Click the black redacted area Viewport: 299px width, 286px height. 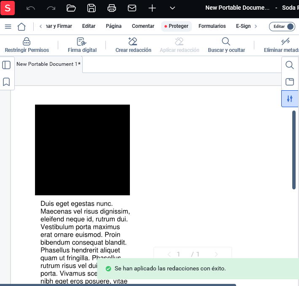pos(82,150)
